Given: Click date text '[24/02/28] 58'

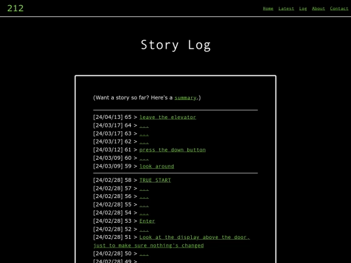Looking at the screenshot, I should 112,181.
